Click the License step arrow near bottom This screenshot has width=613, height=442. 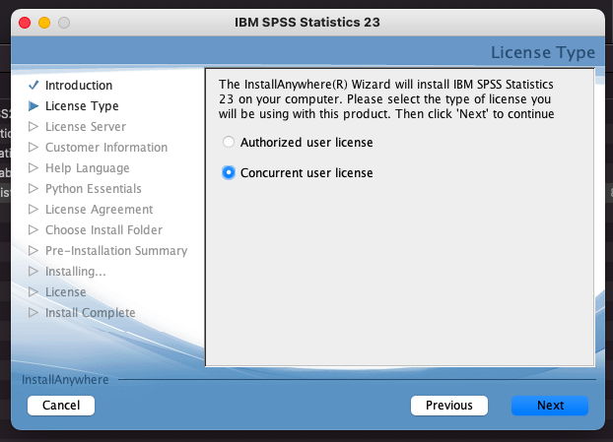pos(34,292)
